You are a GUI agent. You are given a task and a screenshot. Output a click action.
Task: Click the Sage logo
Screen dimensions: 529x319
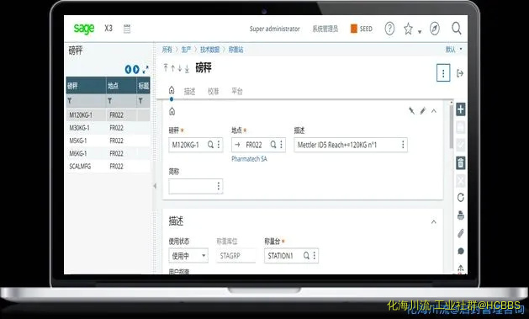tap(84, 29)
